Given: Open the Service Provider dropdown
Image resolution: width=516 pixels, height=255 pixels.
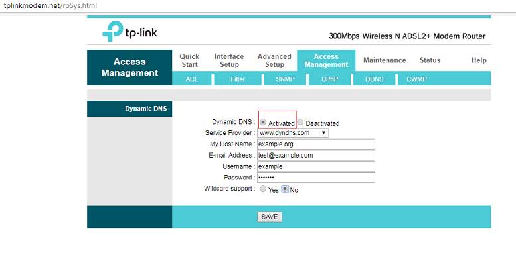Looking at the screenshot, I should click(x=293, y=133).
